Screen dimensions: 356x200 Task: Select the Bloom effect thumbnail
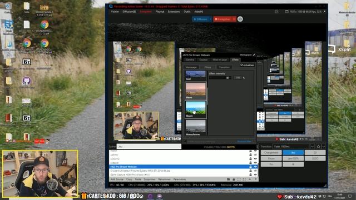(195, 109)
